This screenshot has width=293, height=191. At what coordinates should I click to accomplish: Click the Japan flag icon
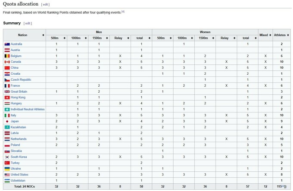tap(7, 121)
